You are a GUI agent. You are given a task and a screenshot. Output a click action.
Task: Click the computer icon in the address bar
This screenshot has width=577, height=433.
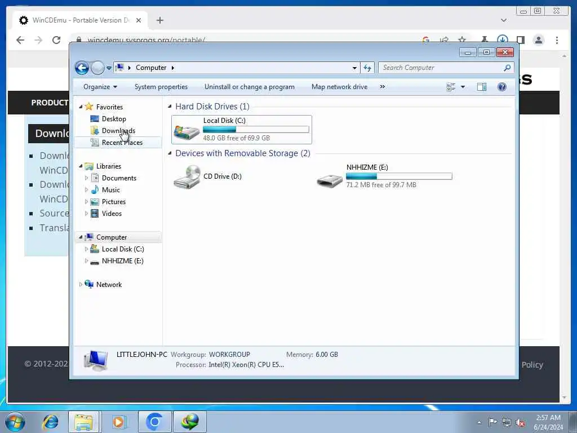119,68
